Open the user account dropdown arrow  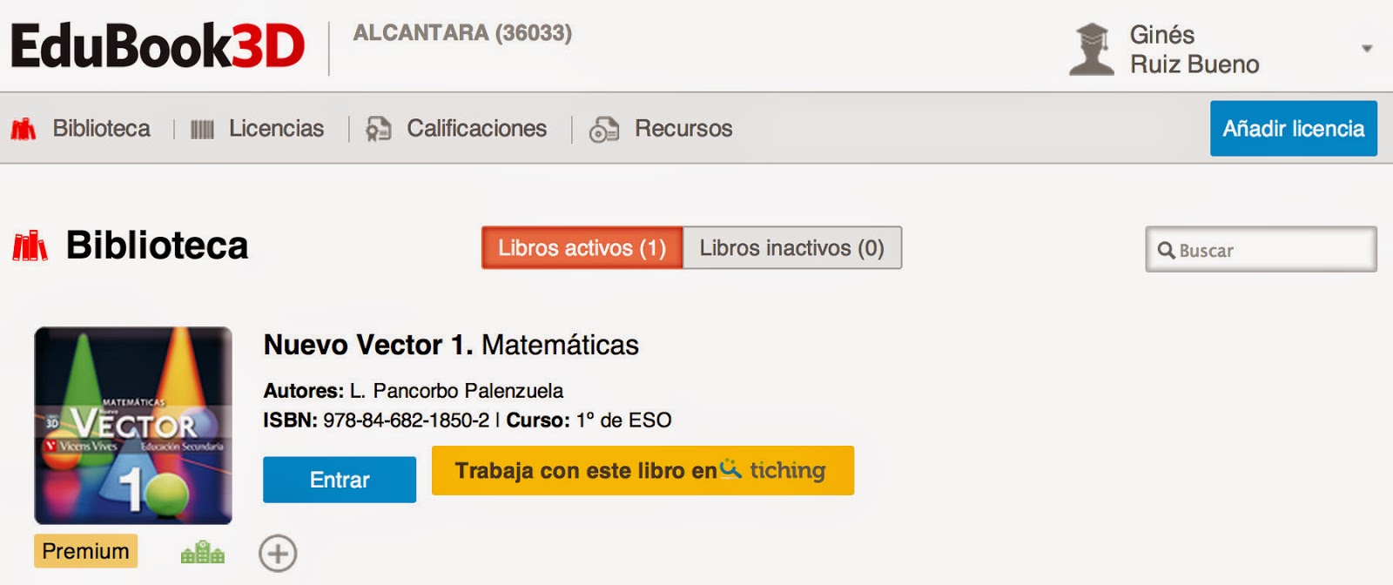1365,48
